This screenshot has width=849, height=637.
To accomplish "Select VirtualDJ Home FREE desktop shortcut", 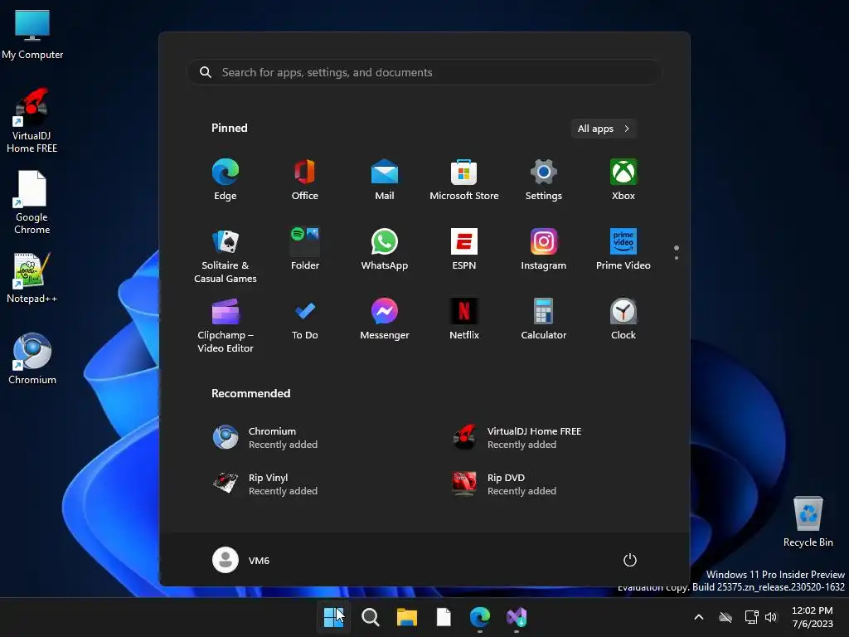I will 32,121.
